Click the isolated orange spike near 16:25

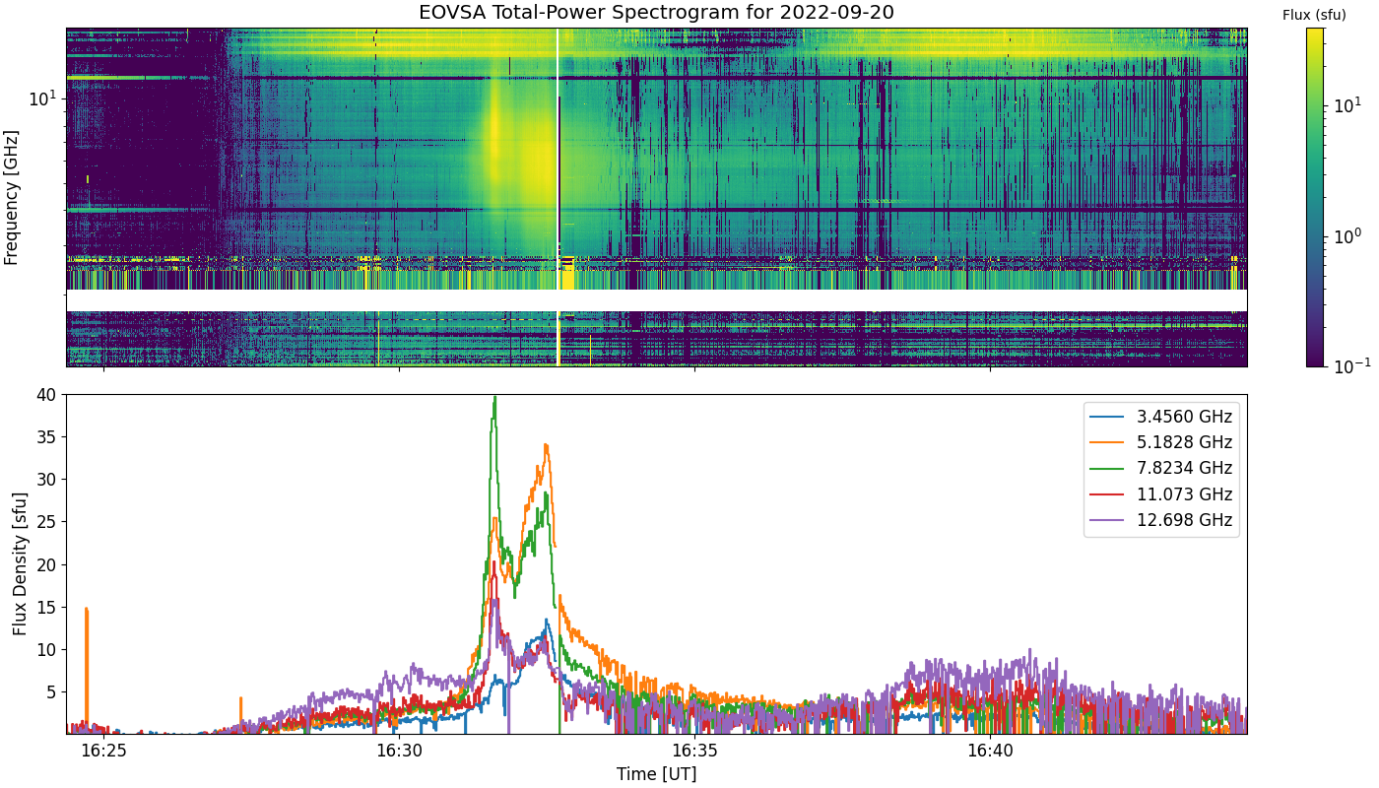pos(87,611)
